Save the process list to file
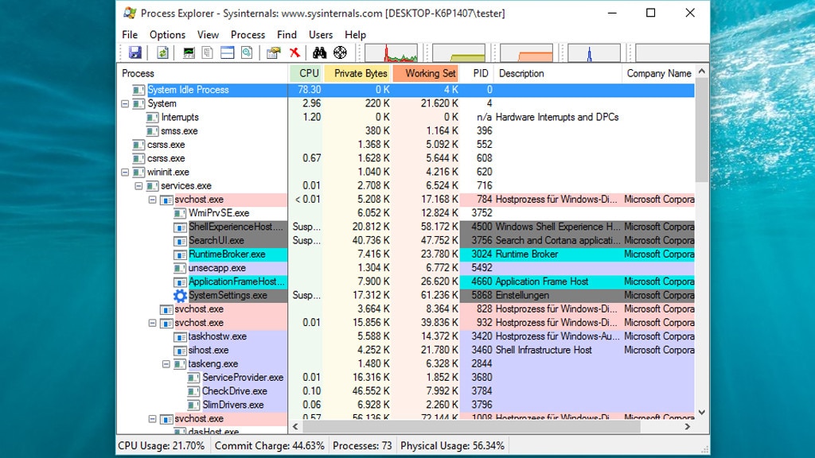Screen dimensions: 815x458 tap(135, 52)
